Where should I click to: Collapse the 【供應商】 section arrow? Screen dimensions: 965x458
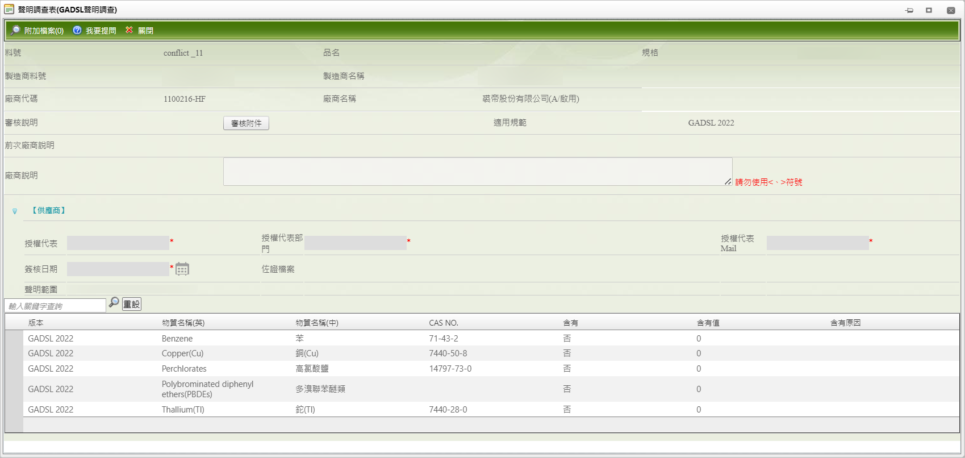pos(15,211)
